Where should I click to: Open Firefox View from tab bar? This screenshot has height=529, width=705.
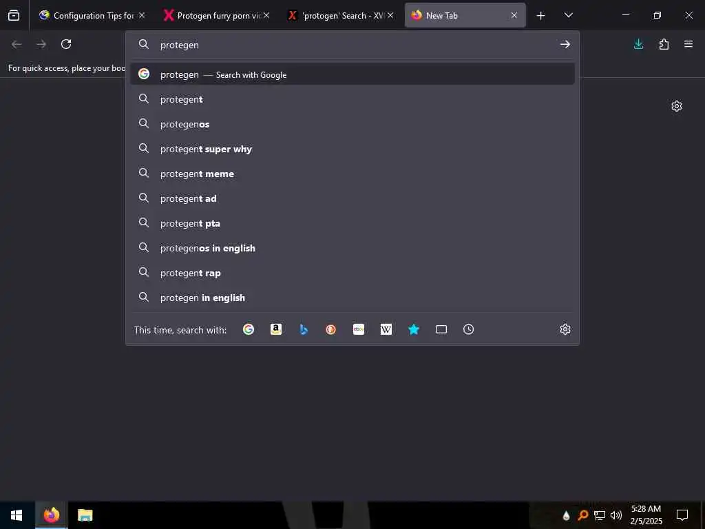pos(14,15)
